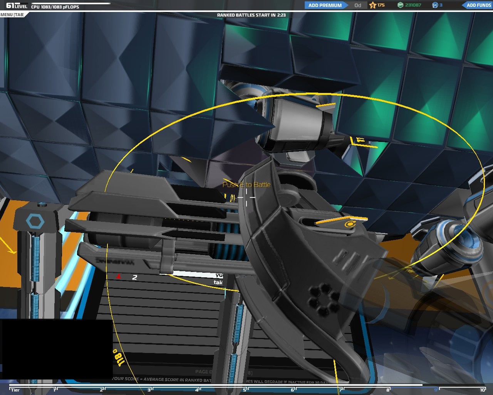Click the center aiming crosshair

tap(246, 197)
